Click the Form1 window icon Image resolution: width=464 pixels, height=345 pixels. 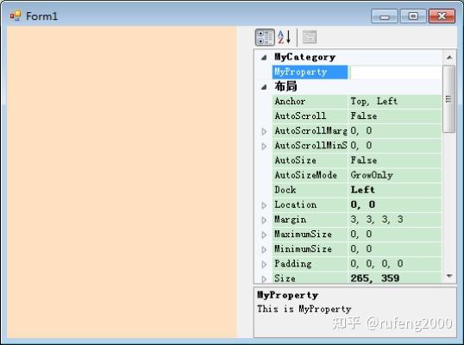point(16,16)
